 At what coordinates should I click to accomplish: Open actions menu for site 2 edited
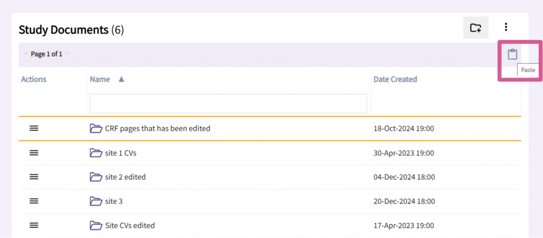pyautogui.click(x=33, y=177)
